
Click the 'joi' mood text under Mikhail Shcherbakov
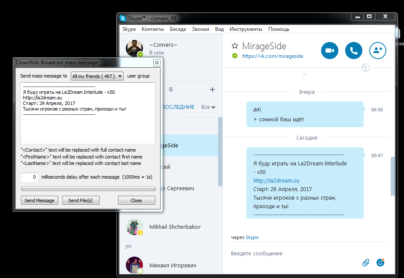click(x=128, y=246)
